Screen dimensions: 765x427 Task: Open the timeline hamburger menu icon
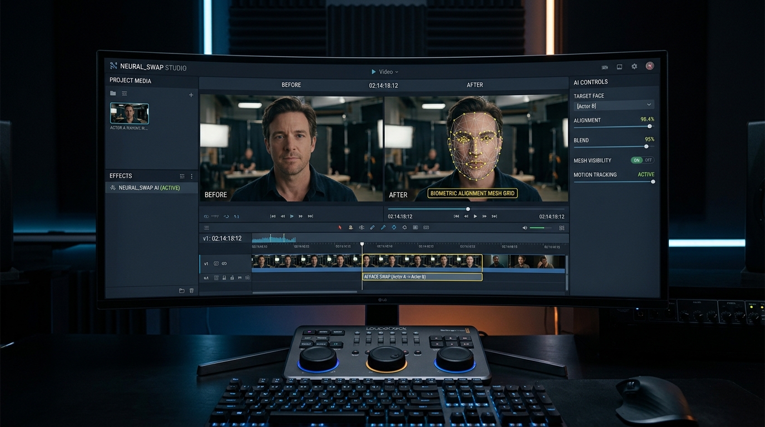coord(207,227)
